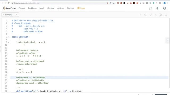170x95 pixels.
Task: Click the '4 -> 3, x = 3' line
Action: pos(24,72)
